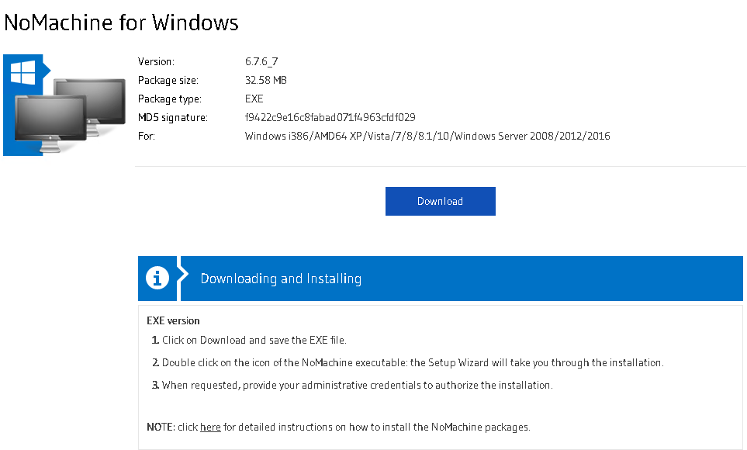Click the 'EXE version' bold heading

pyautogui.click(x=173, y=320)
